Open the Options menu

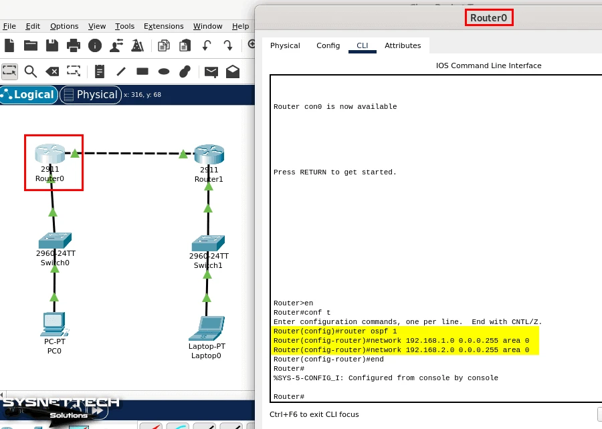64,26
